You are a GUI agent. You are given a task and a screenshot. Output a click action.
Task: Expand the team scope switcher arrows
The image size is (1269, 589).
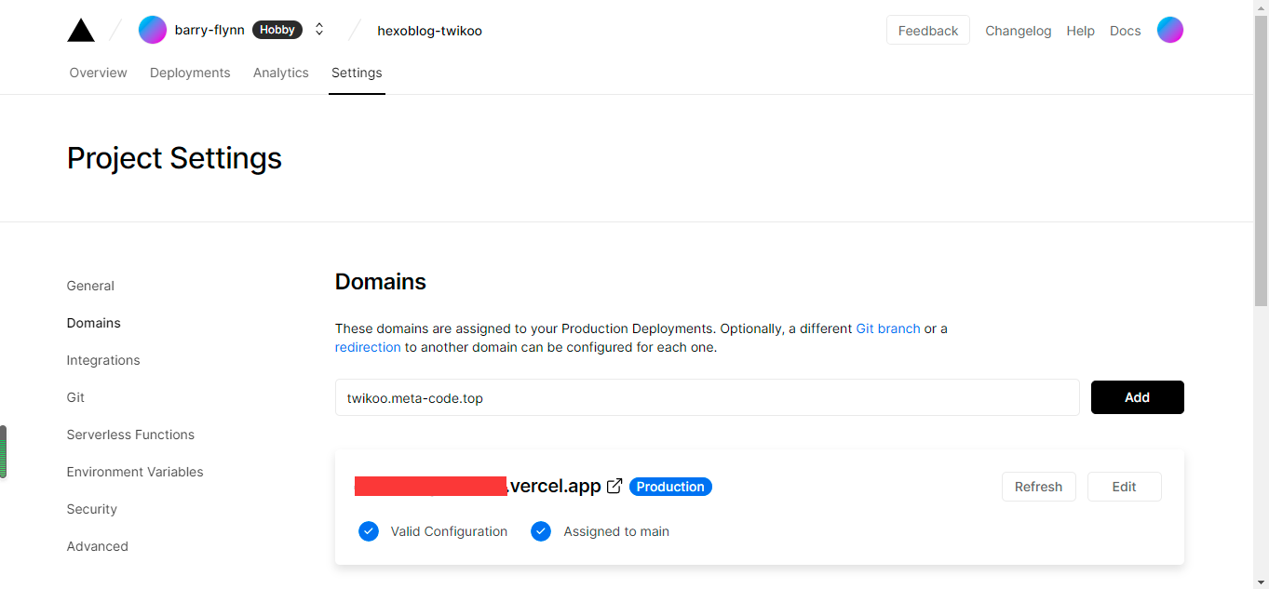319,30
